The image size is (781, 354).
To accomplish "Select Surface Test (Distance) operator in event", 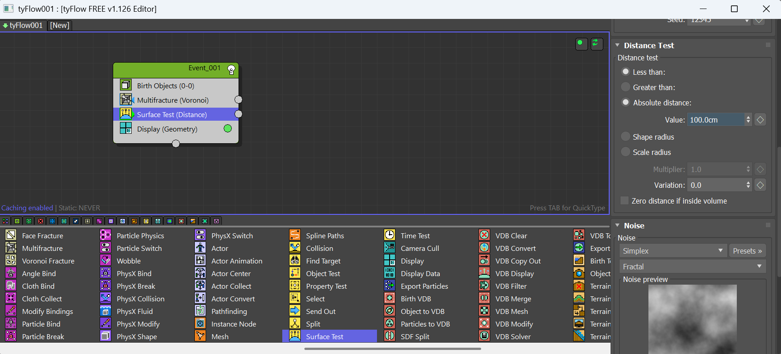I will tap(176, 114).
